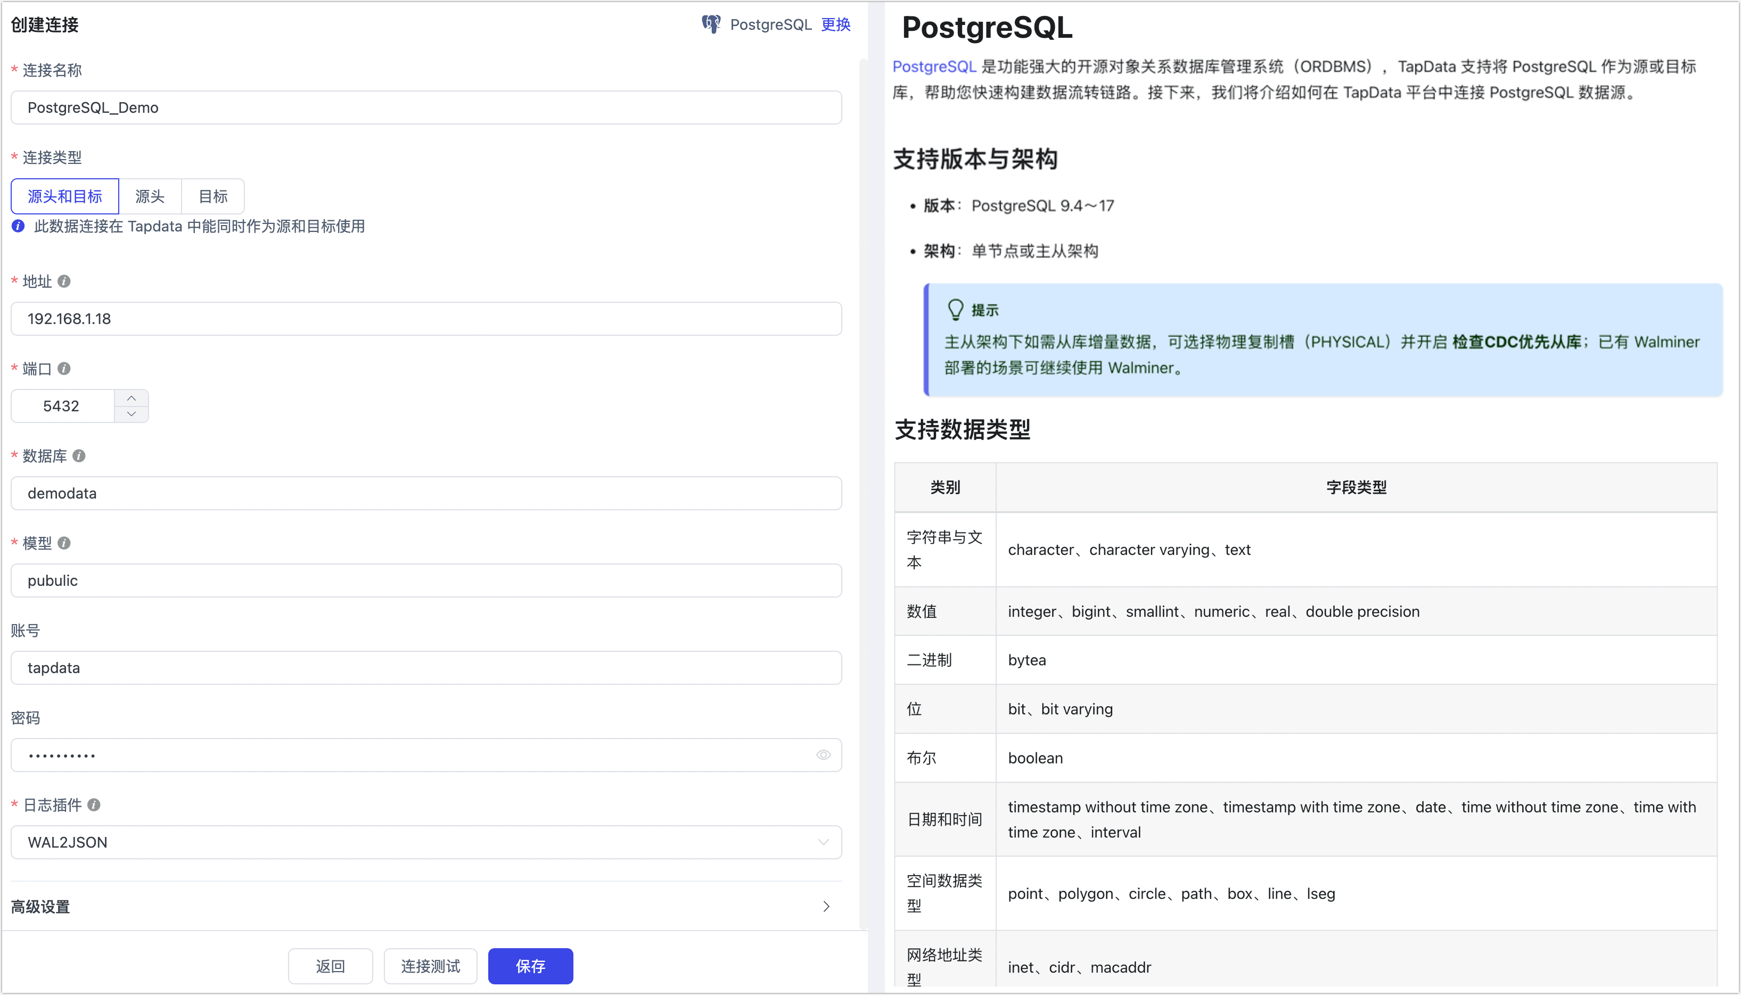This screenshot has width=1741, height=995.
Task: Focus the password field
Action: point(426,755)
